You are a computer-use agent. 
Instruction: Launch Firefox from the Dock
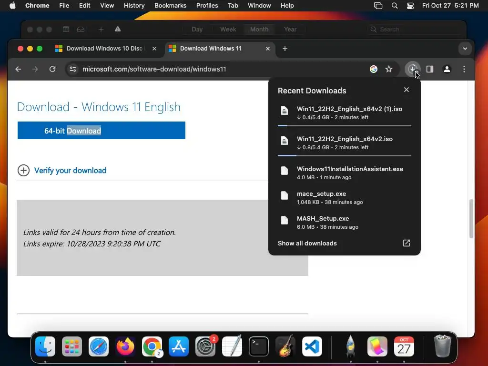[125, 346]
